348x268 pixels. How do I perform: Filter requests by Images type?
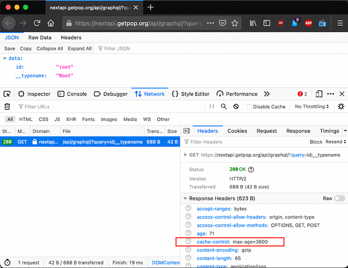point(109,119)
